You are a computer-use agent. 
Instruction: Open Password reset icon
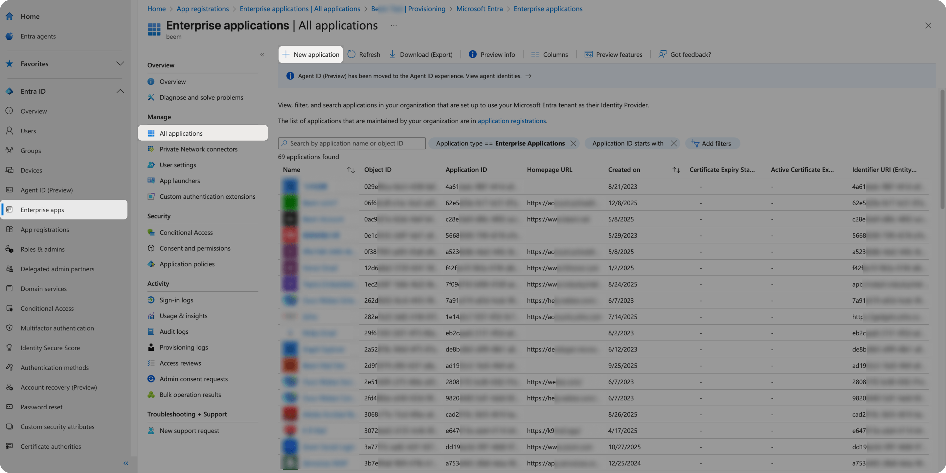(x=10, y=407)
